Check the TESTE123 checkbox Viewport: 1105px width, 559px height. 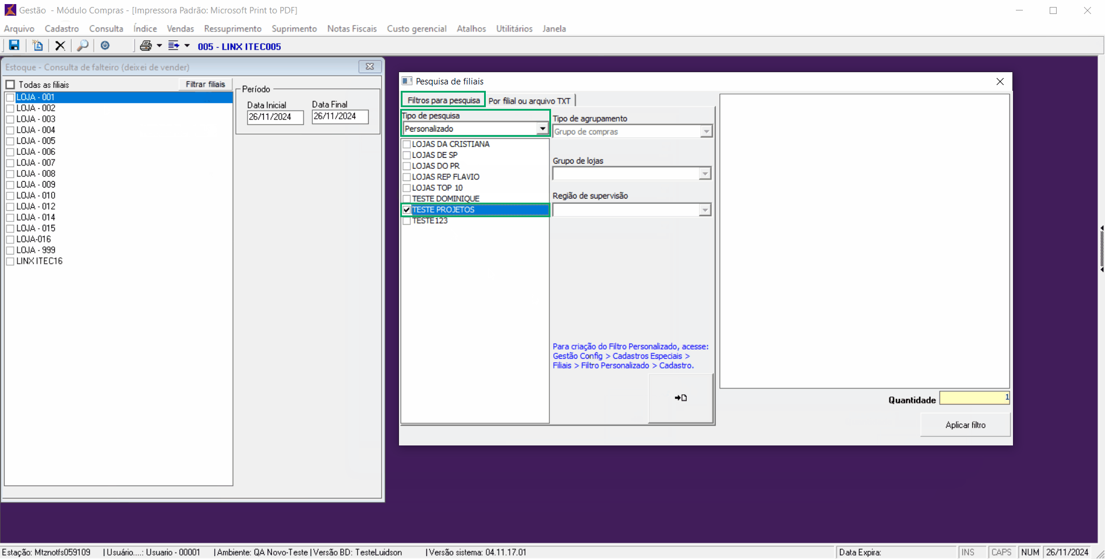click(407, 221)
